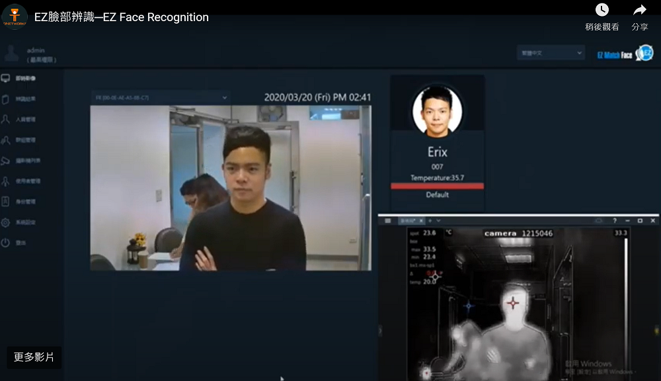The height and width of the screenshot is (381, 661).
Task: Click the admin user avatar icon
Action: 11,54
